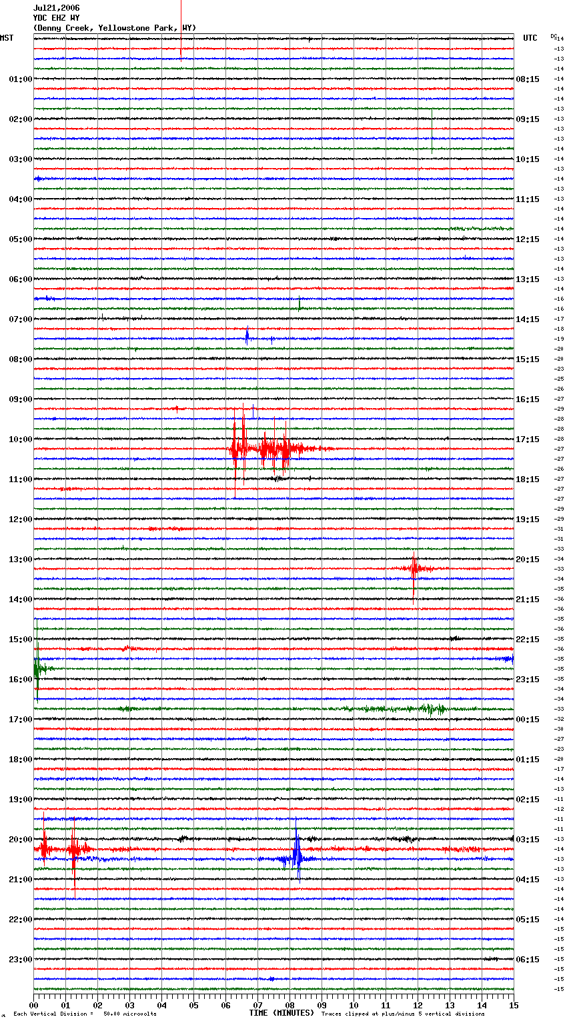Click the UTC label "06:15"
This screenshot has height=1023, width=567.
pyautogui.click(x=528, y=960)
